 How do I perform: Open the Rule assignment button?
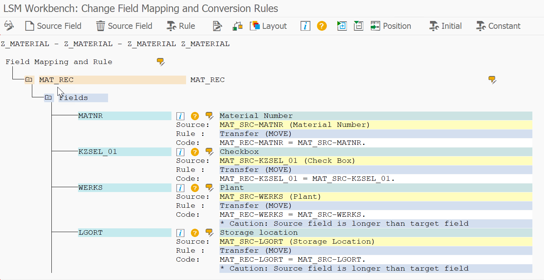(181, 26)
